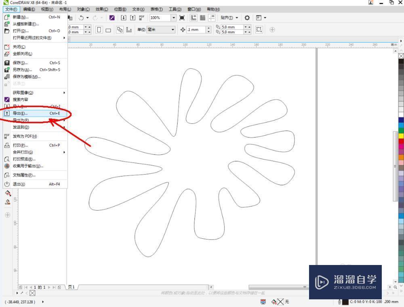Click the full-screen preview icon
404x307 pixels.
(182, 18)
